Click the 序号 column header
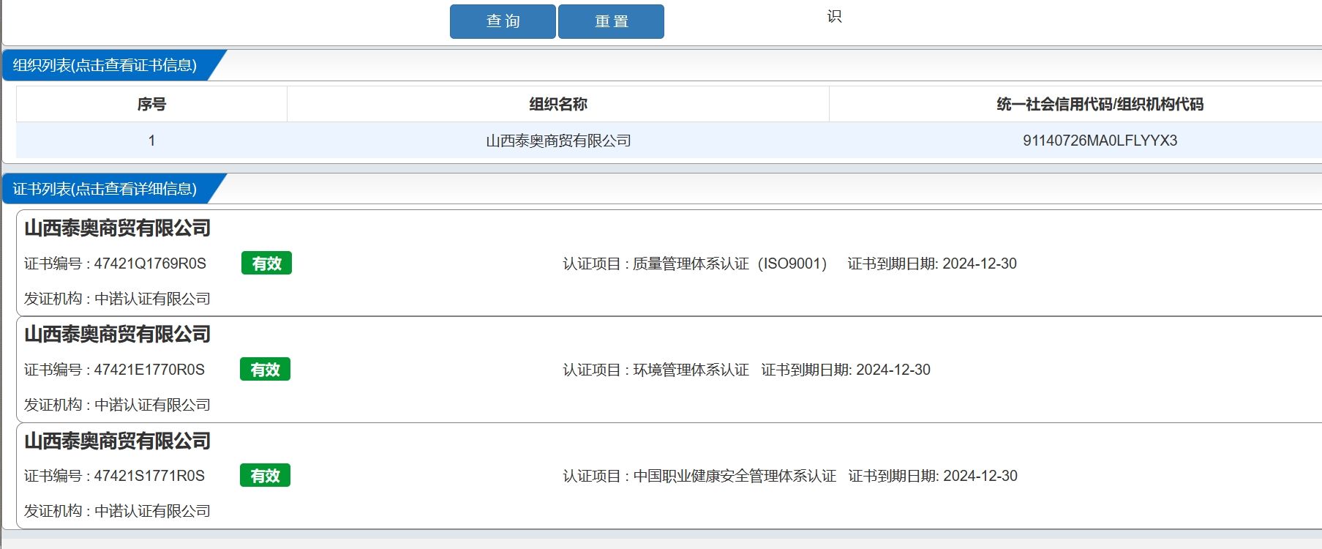Image resolution: width=1322 pixels, height=549 pixels. 151,104
